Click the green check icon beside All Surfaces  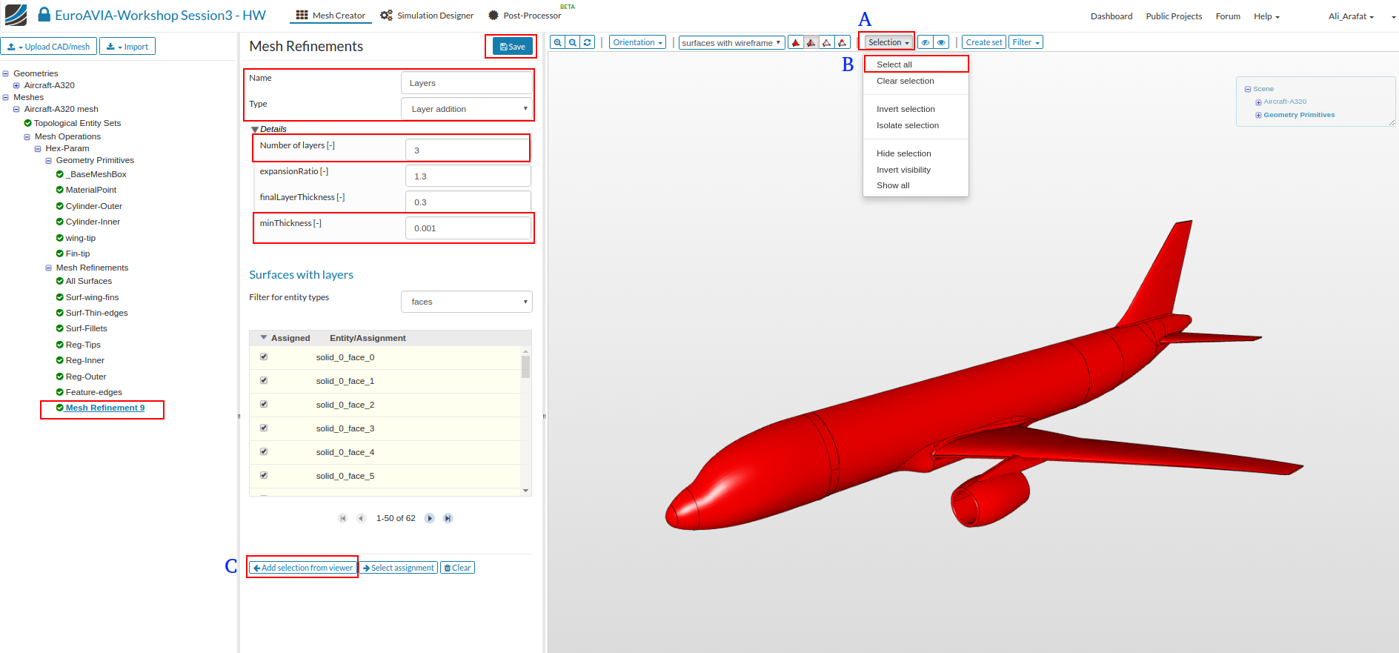59,281
